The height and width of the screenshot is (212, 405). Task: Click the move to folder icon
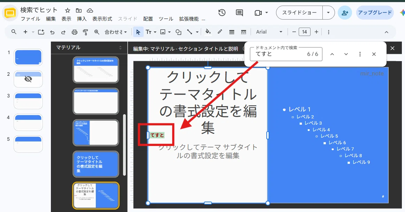pos(78,10)
